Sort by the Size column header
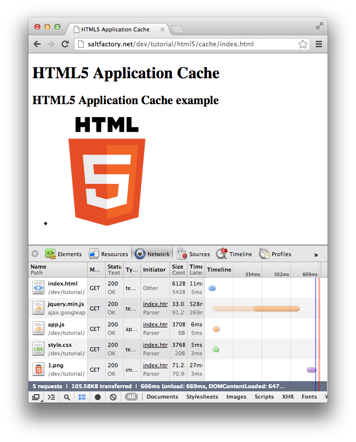 pos(178,270)
